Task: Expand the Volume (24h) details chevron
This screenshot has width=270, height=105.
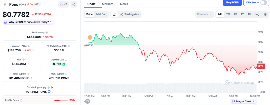Action: coord(33,51)
